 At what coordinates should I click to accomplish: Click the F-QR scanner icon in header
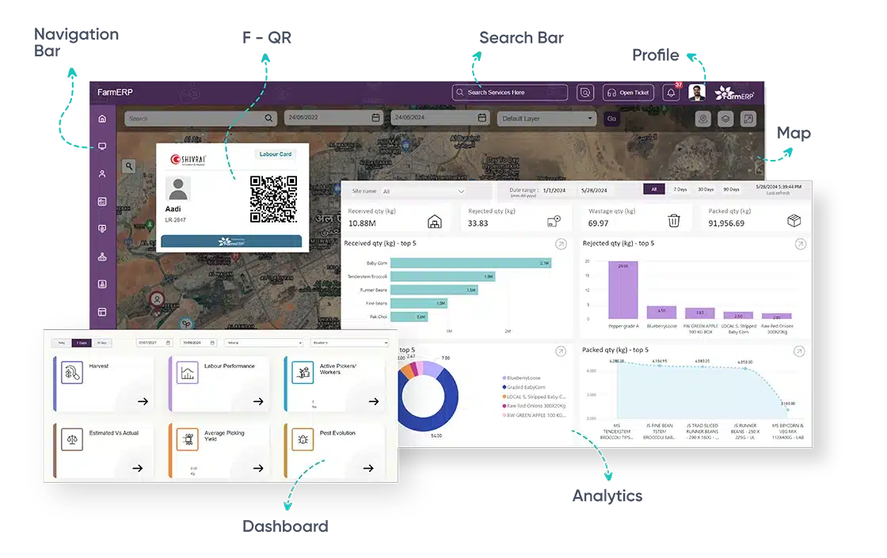click(585, 92)
